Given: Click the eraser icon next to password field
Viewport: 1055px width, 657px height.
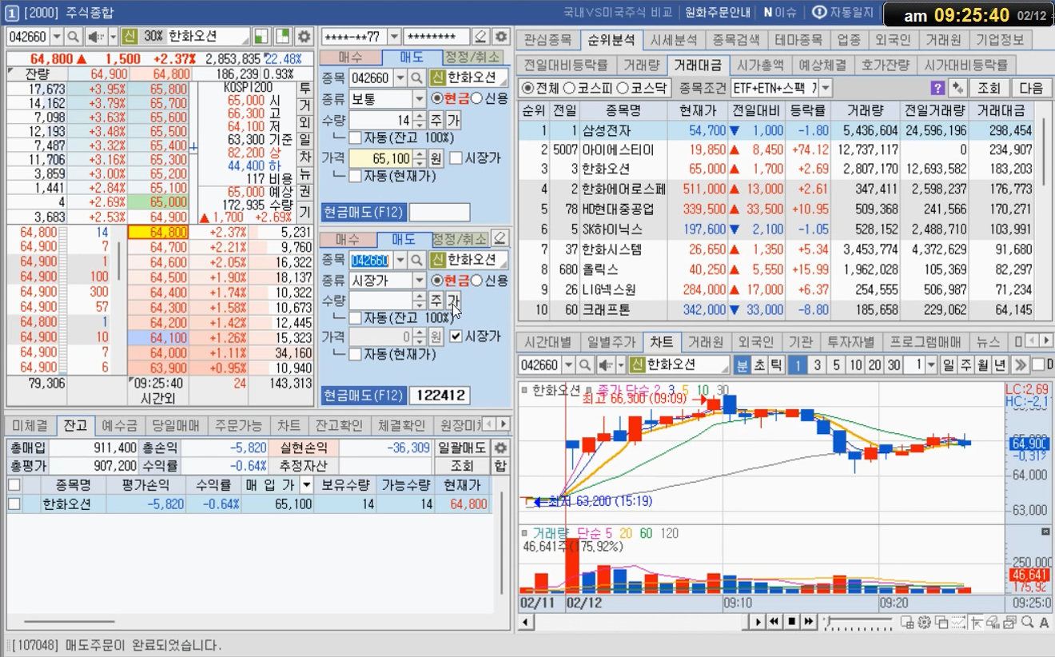Looking at the screenshot, I should click(480, 37).
